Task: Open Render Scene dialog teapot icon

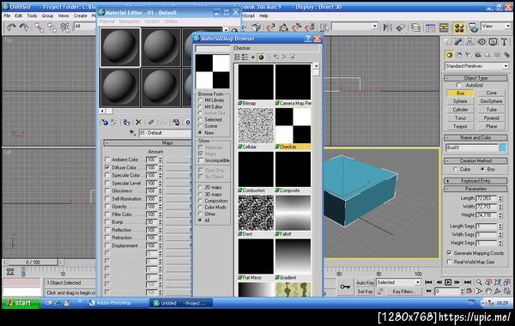Action: [473, 27]
